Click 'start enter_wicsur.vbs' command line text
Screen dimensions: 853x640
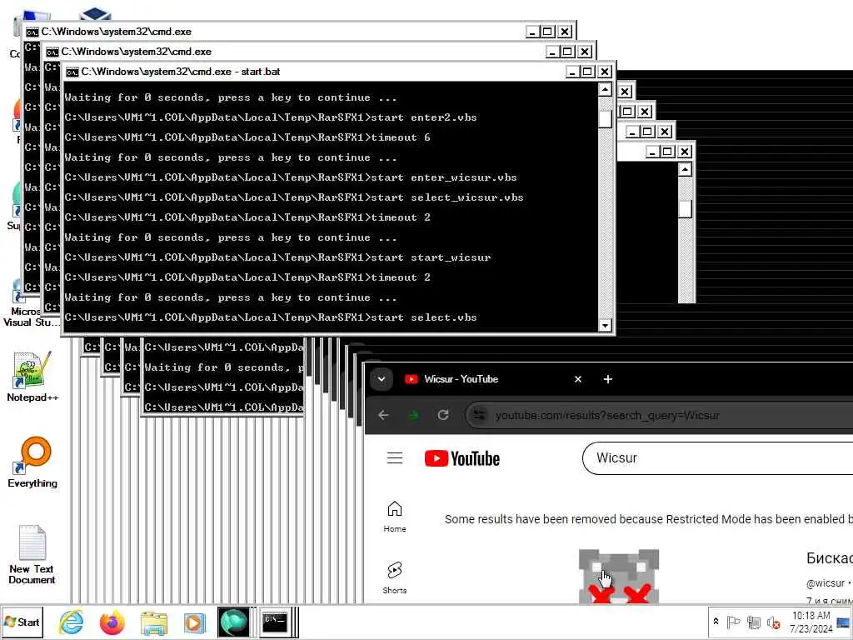point(444,177)
